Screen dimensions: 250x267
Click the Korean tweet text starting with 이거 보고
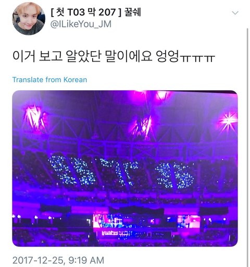114,56
